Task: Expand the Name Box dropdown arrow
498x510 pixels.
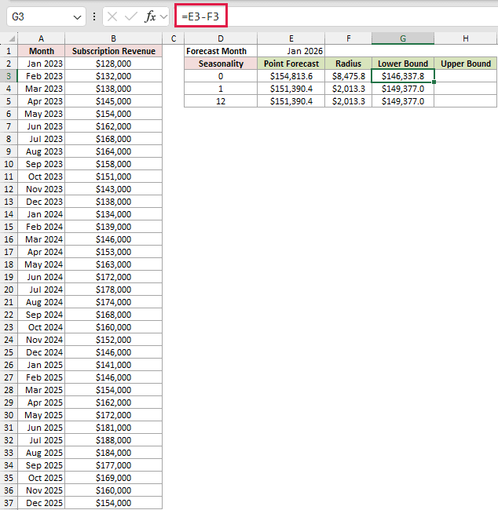Action: pos(77,17)
